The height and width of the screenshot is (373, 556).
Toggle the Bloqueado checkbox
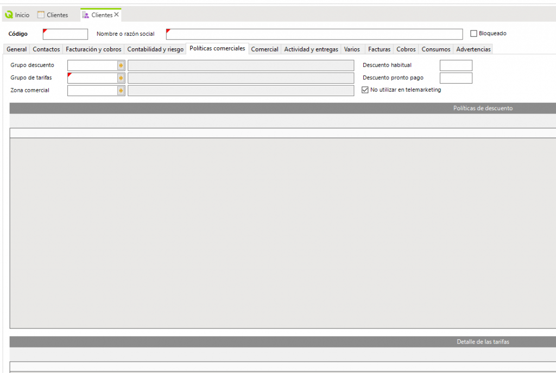[x=473, y=33]
